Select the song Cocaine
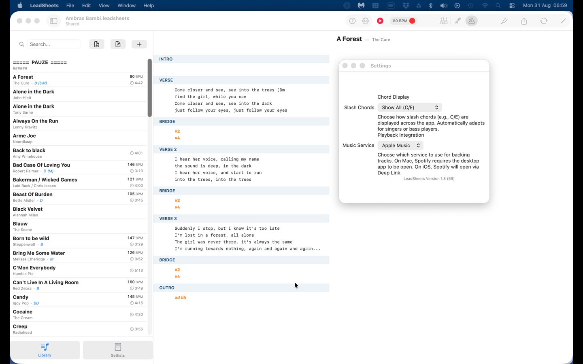The height and width of the screenshot is (364, 583). click(x=78, y=315)
